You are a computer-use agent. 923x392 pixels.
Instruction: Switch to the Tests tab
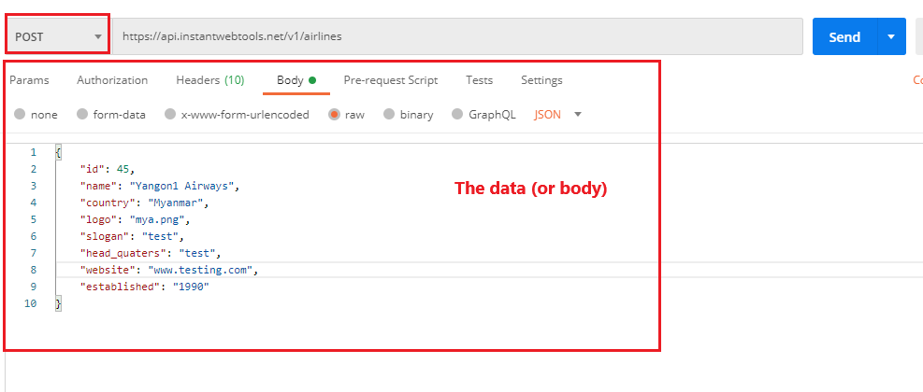point(479,80)
